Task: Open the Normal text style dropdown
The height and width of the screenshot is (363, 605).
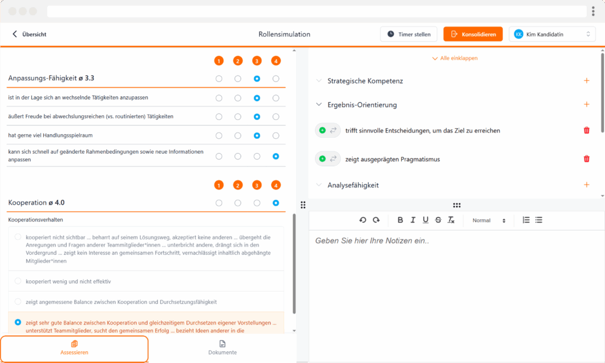Action: coord(489,220)
